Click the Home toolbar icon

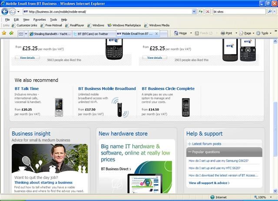181,33
